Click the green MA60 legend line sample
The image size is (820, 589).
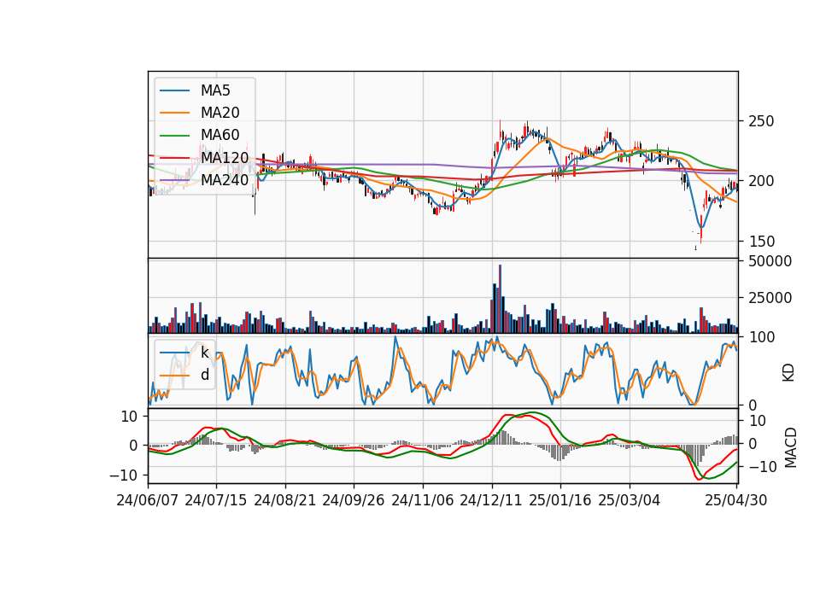(x=174, y=136)
